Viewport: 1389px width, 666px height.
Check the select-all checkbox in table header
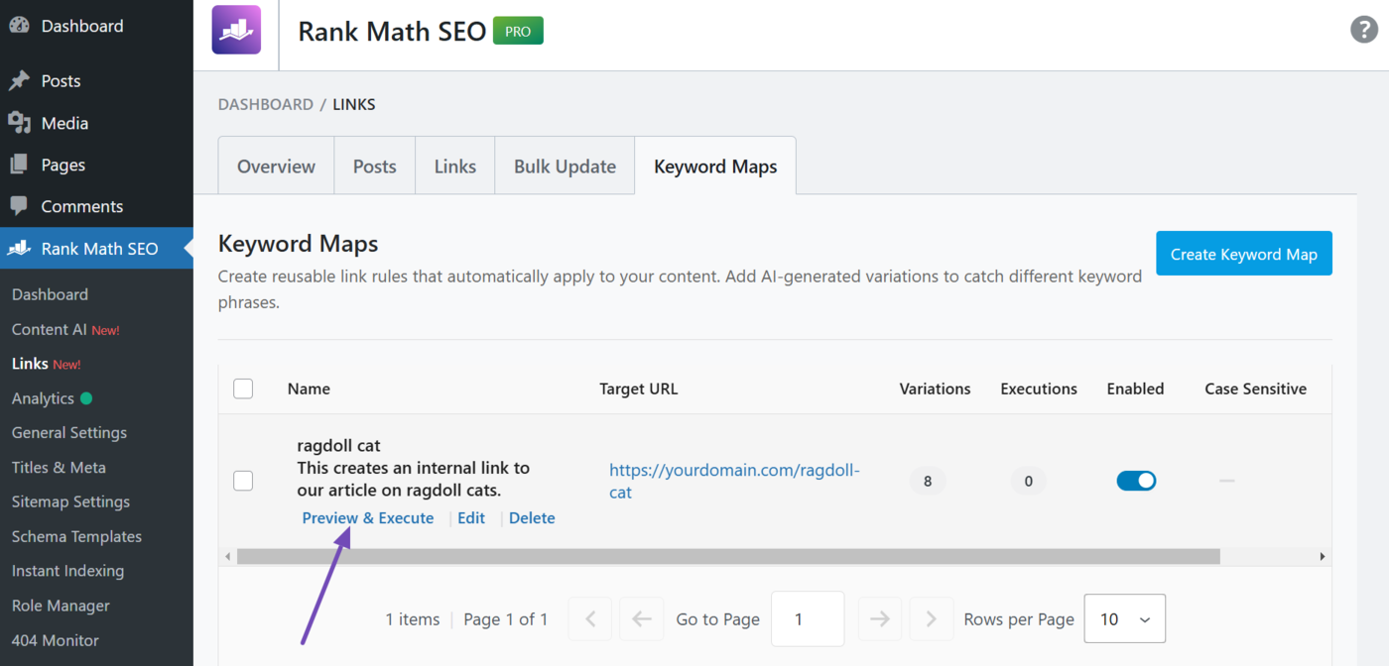[x=243, y=388]
